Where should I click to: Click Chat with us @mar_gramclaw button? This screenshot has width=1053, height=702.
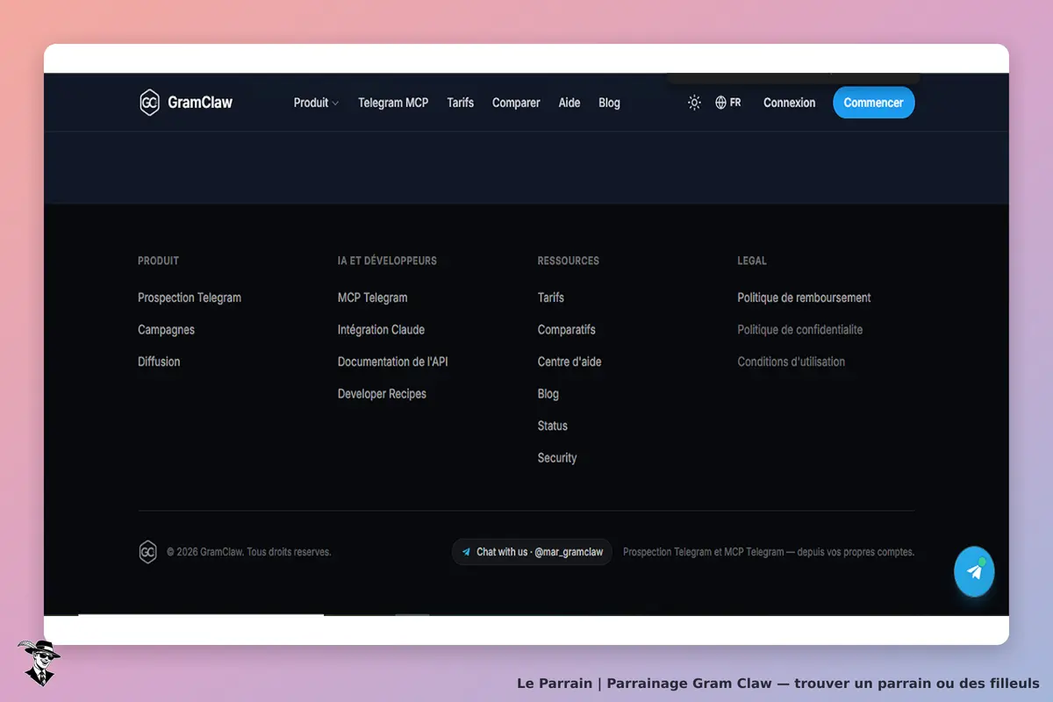point(532,552)
